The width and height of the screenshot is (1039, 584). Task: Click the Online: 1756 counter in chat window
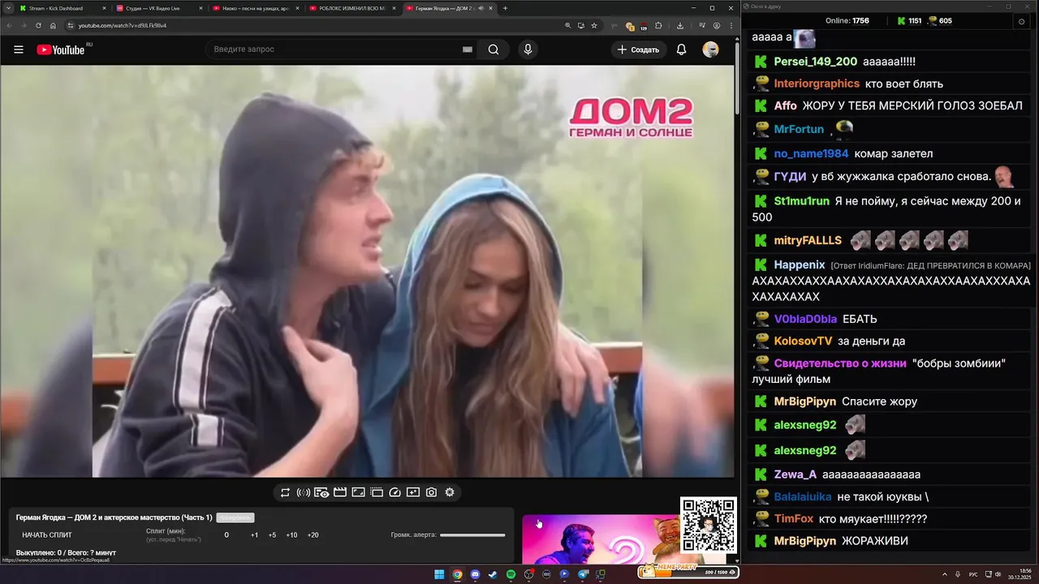click(847, 21)
